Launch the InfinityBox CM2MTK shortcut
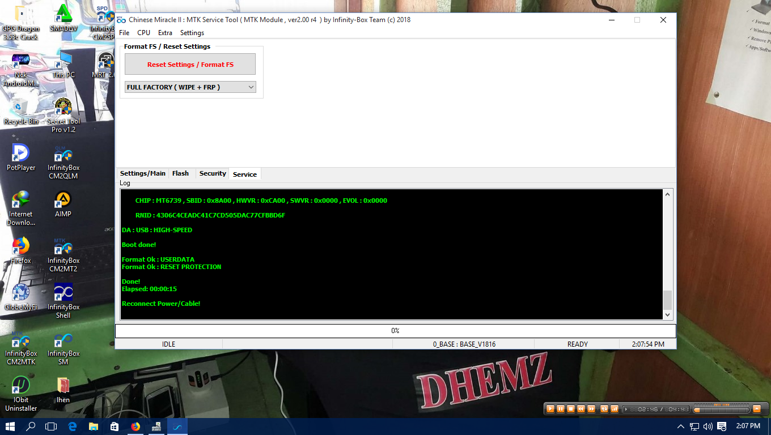The width and height of the screenshot is (771, 435). (x=21, y=348)
